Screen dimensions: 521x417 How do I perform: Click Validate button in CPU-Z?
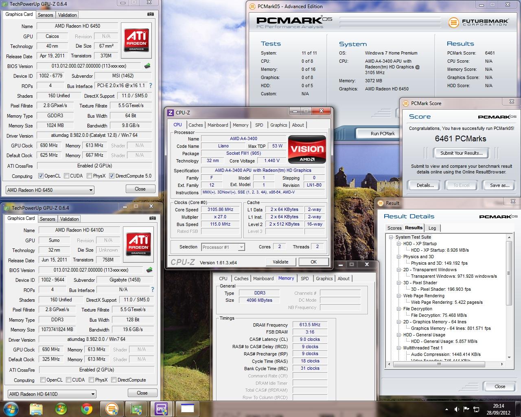(x=280, y=262)
